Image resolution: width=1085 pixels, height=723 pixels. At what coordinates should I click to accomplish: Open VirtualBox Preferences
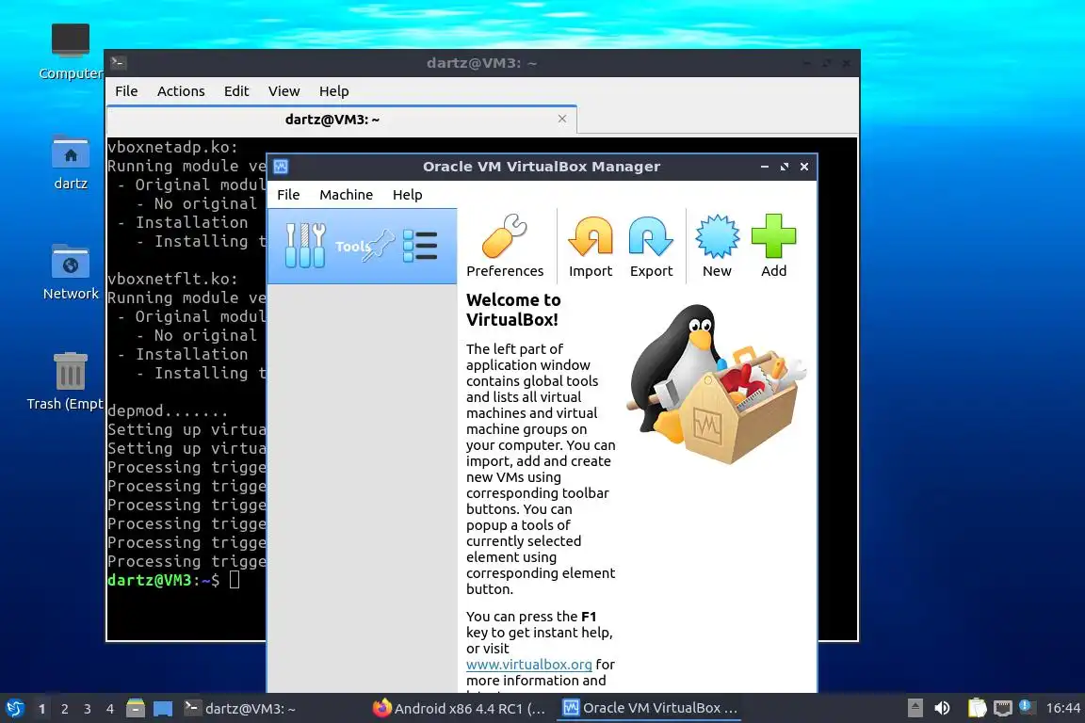[x=505, y=246]
